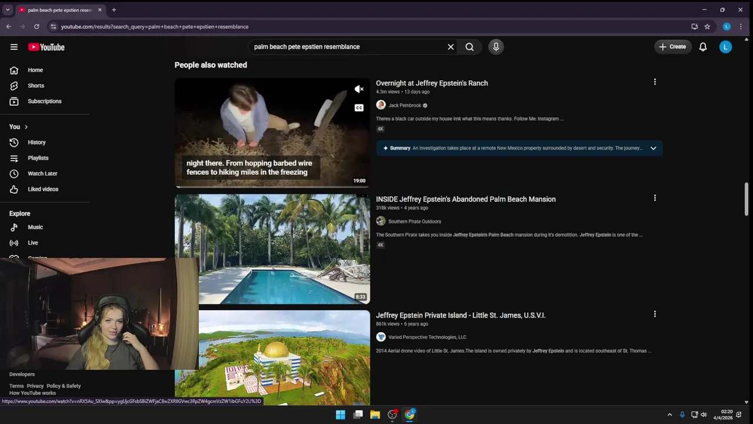Open the tab search dropdown
Image resolution: width=753 pixels, height=424 pixels.
[8, 10]
